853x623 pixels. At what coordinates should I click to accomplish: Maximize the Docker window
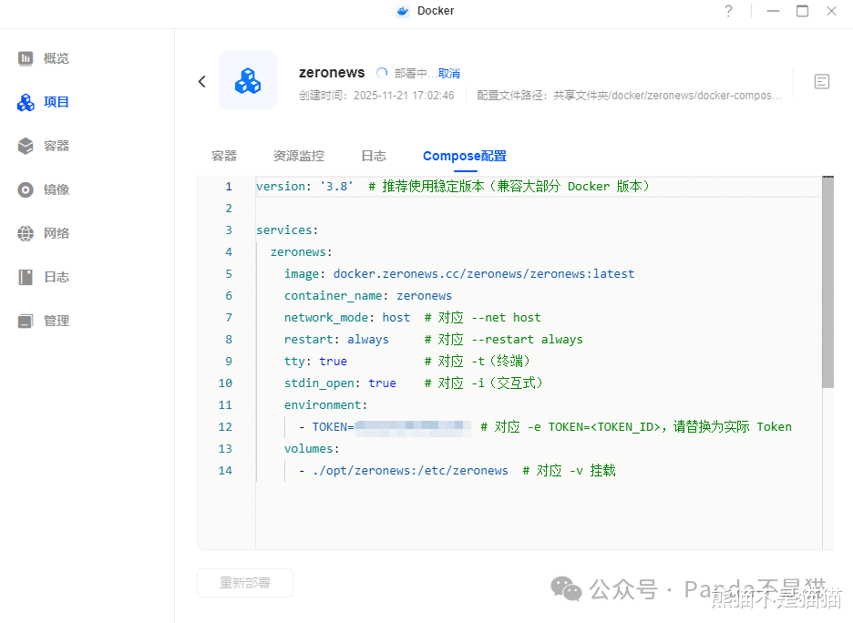pyautogui.click(x=802, y=11)
